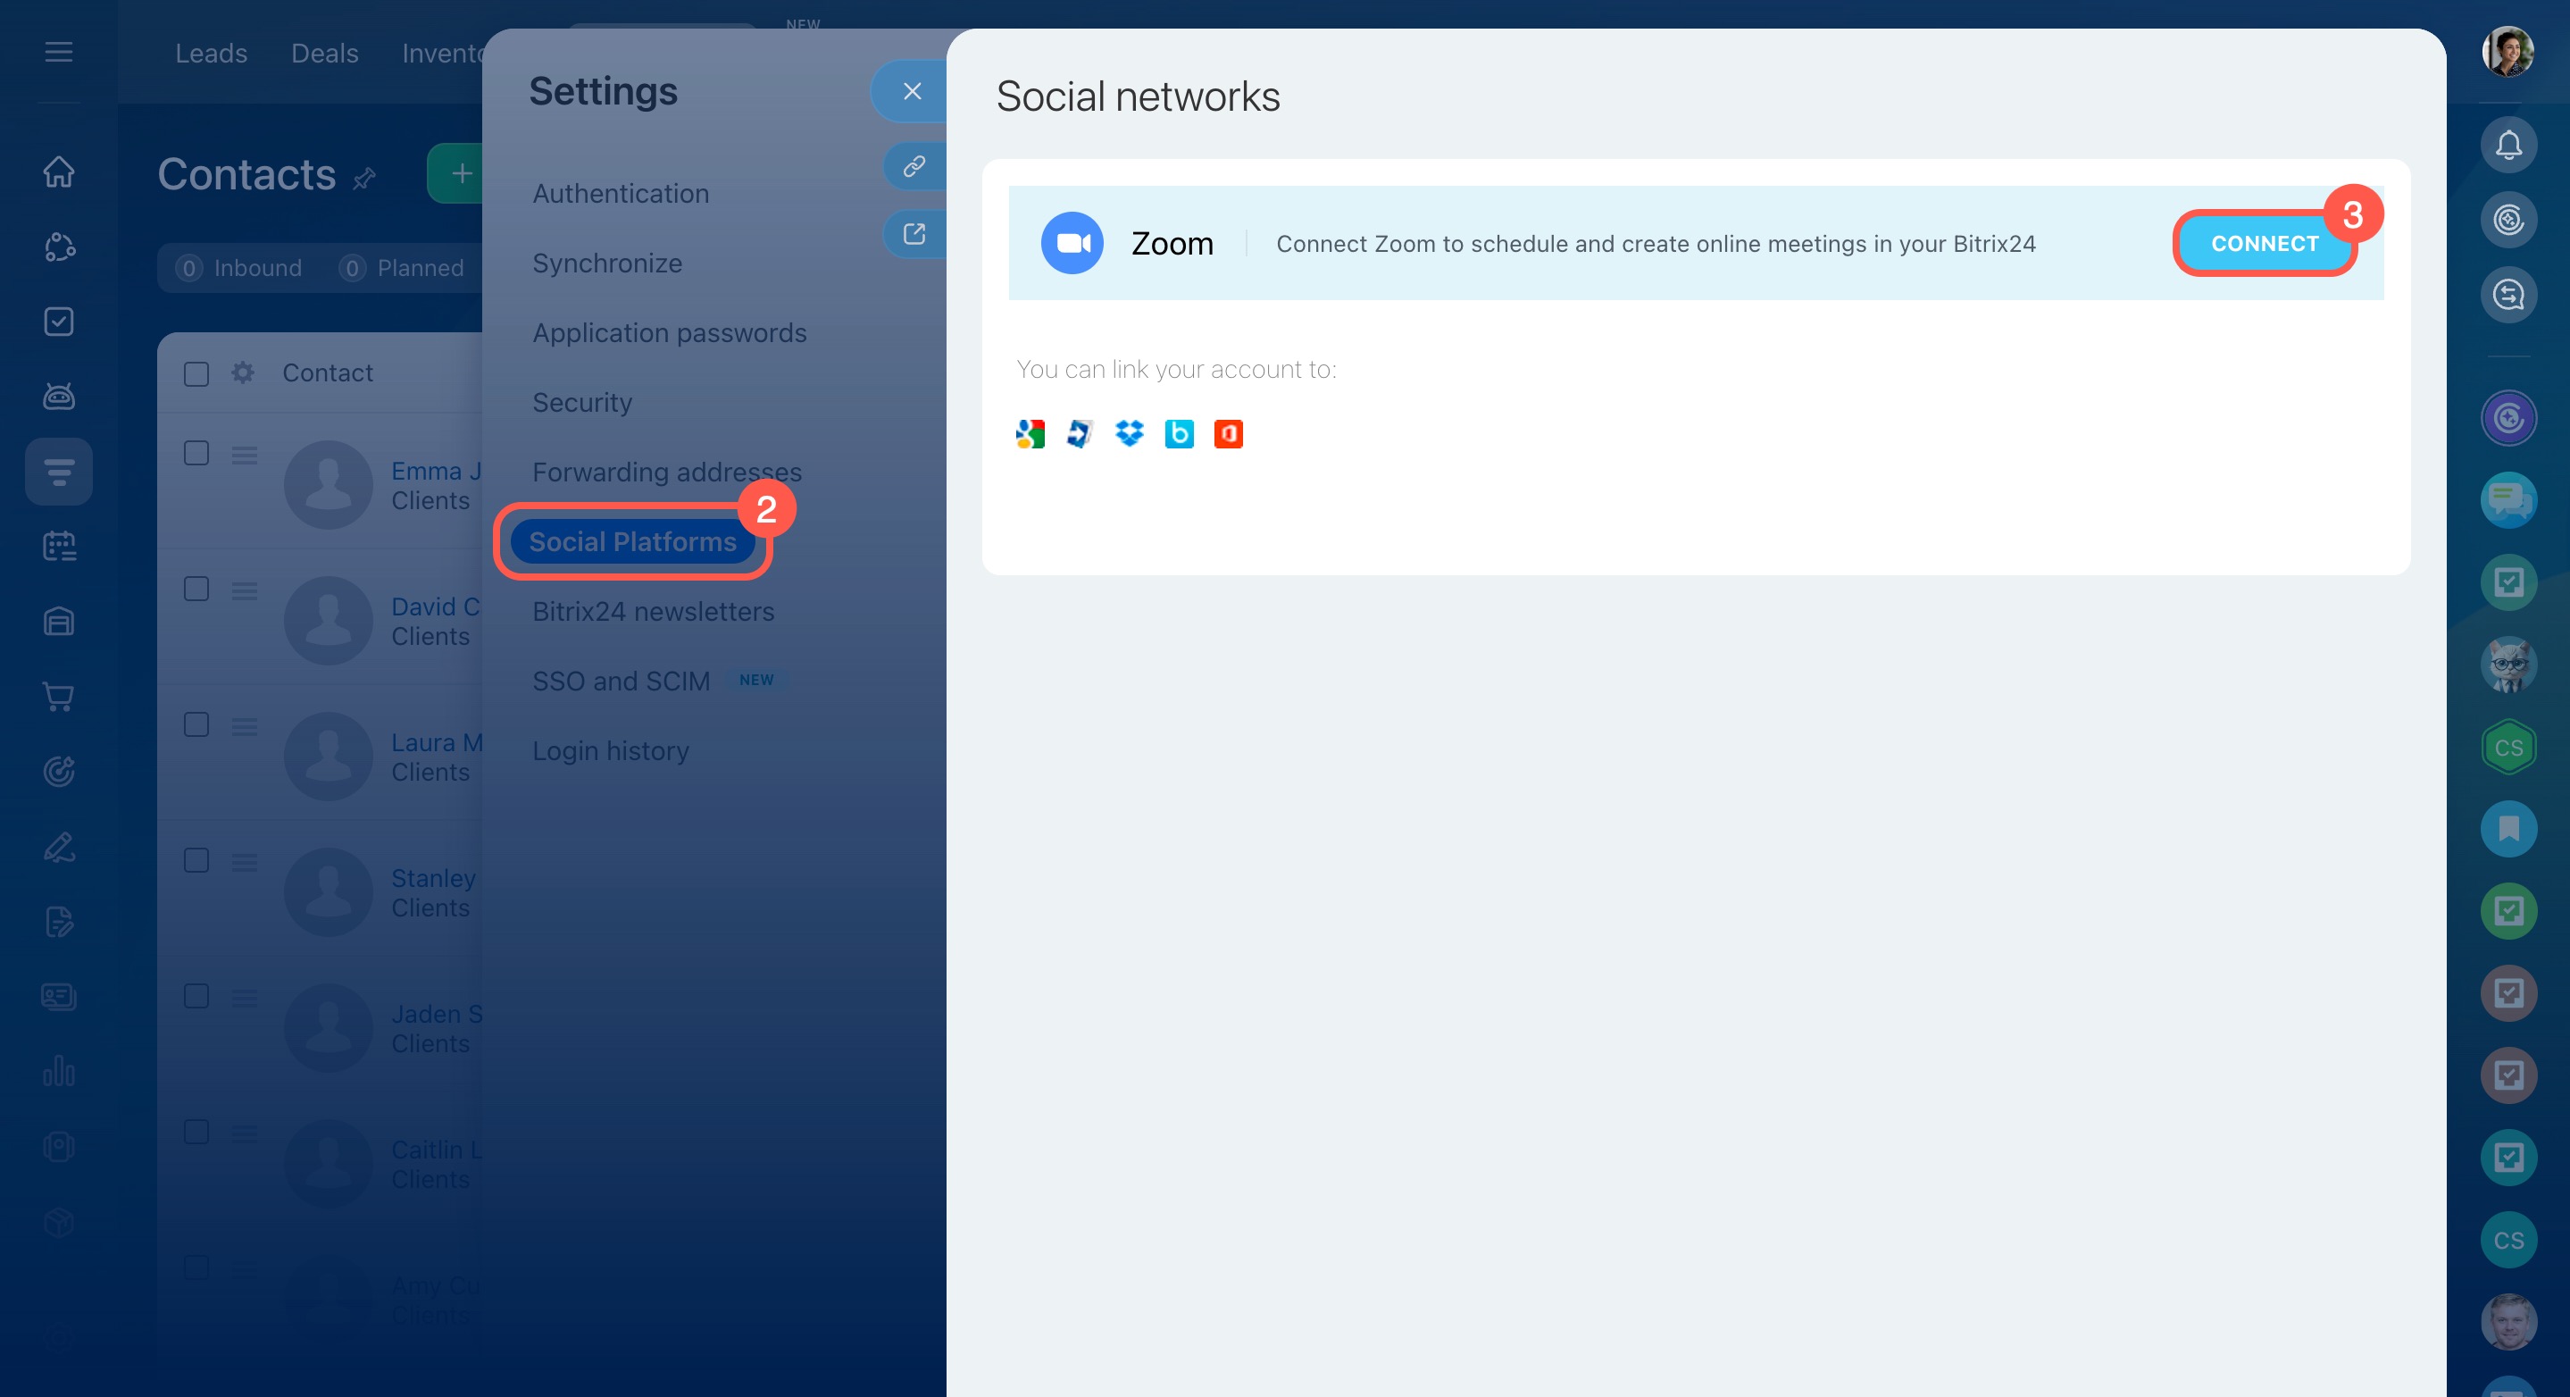Link your Office 365 account icon

[x=1228, y=434]
